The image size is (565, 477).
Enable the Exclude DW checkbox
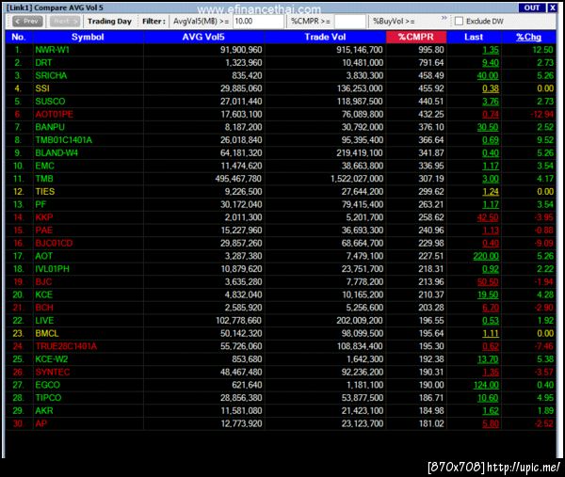[459, 22]
